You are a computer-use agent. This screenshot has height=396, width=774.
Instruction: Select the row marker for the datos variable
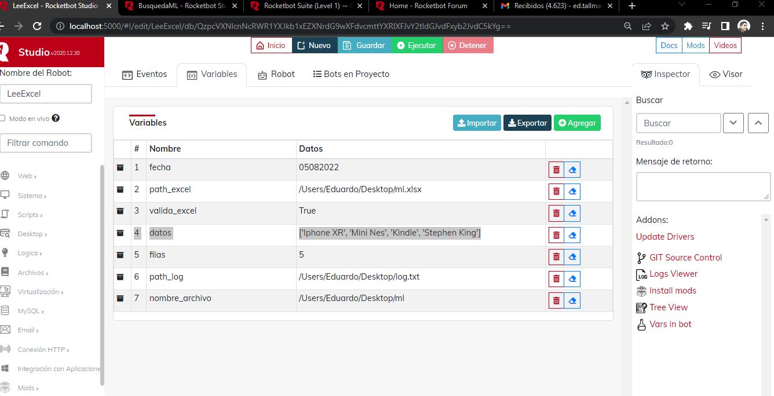tap(121, 234)
